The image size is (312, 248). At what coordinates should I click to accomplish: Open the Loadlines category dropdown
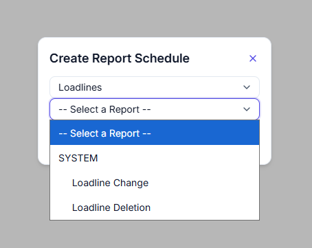pos(155,87)
